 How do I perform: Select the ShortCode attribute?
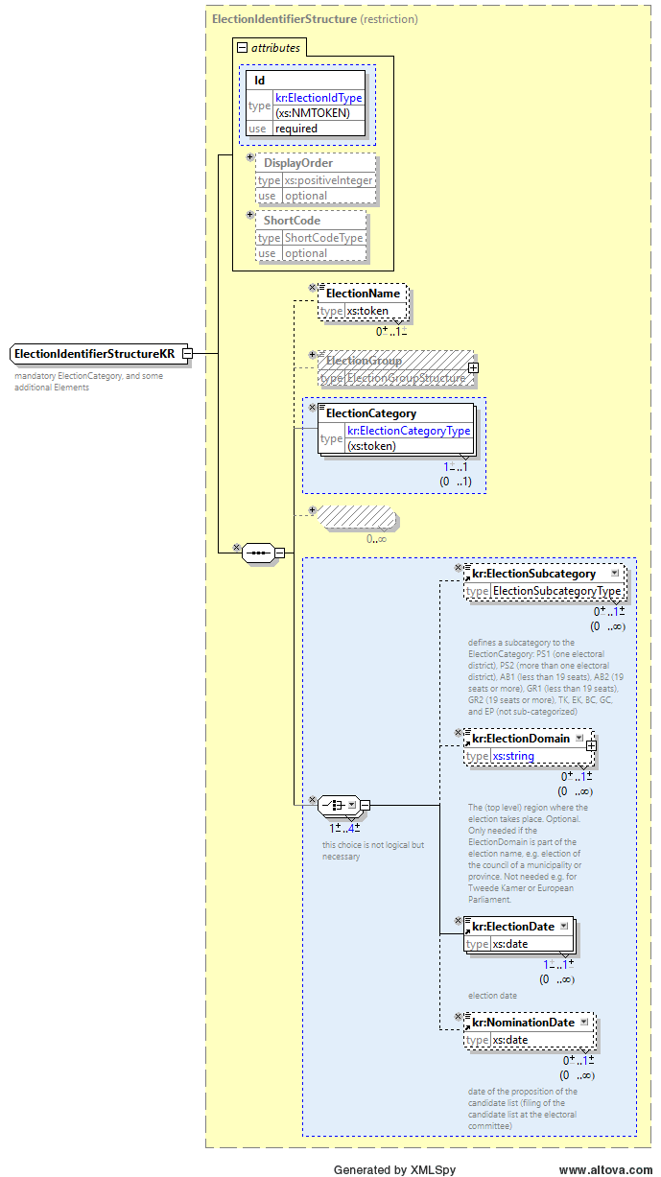pyautogui.click(x=311, y=237)
